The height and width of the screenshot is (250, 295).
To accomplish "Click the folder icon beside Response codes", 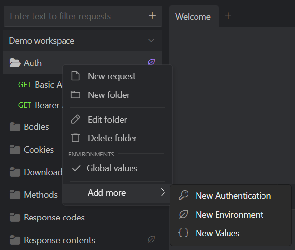I will [x=15, y=218].
